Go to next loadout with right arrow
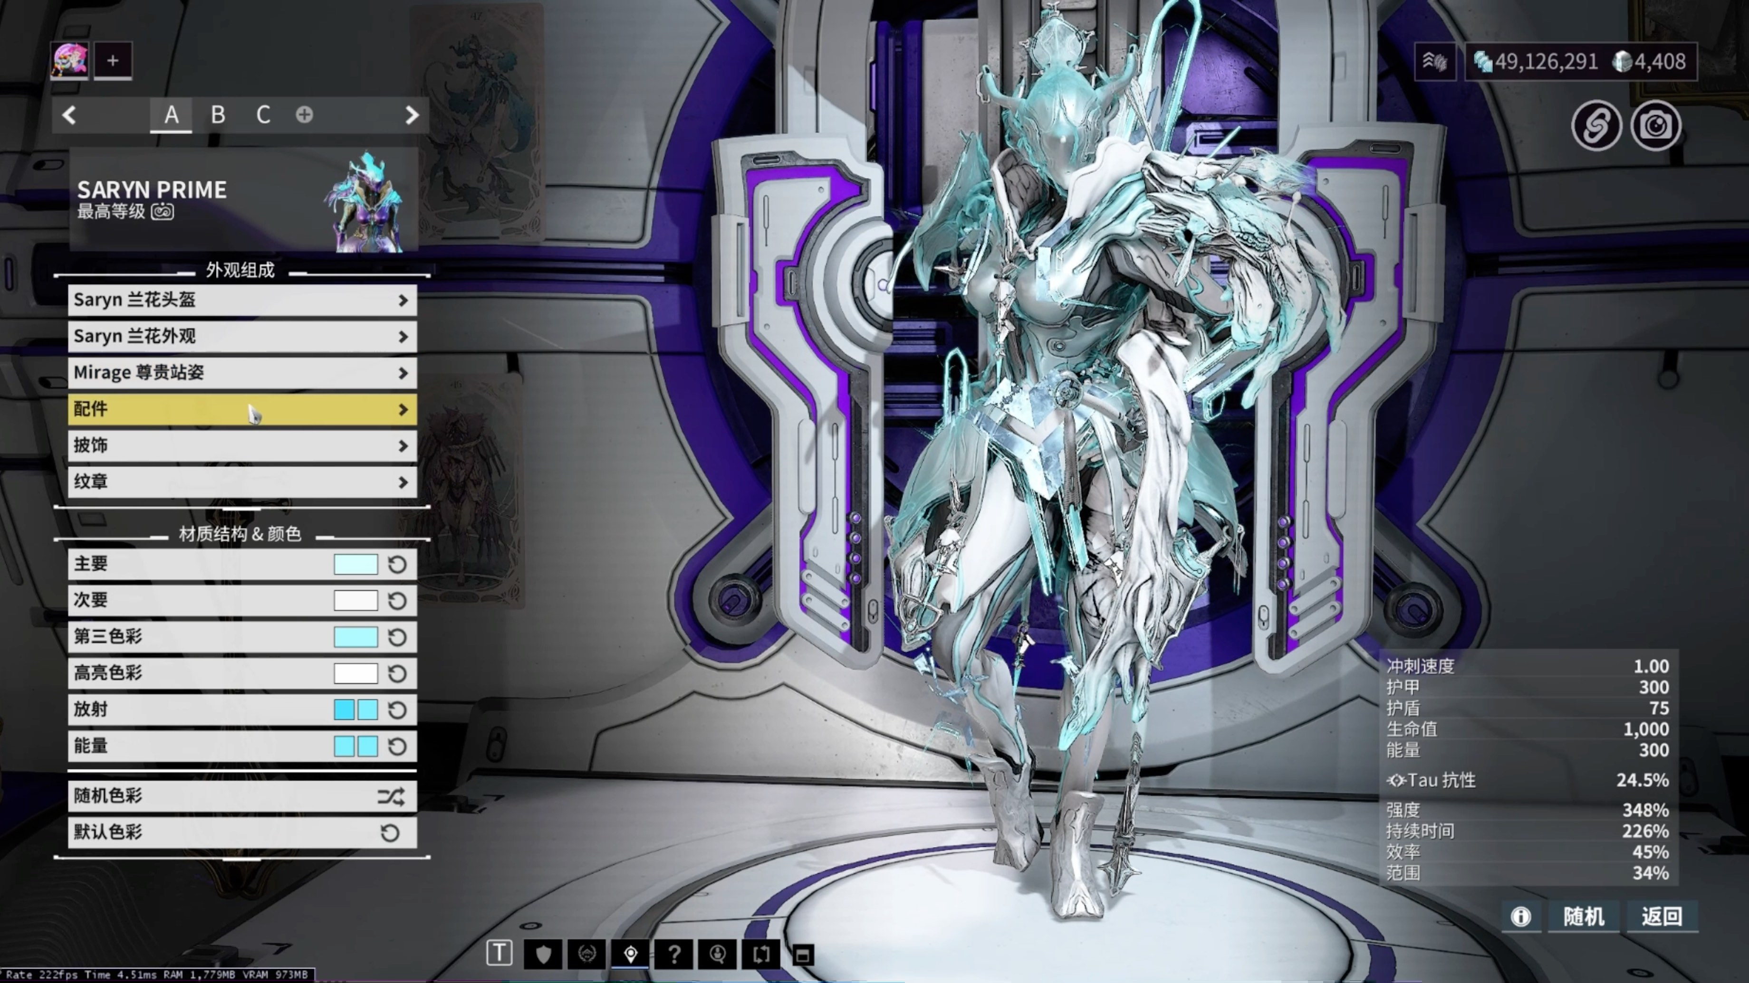The image size is (1749, 983). 412,114
